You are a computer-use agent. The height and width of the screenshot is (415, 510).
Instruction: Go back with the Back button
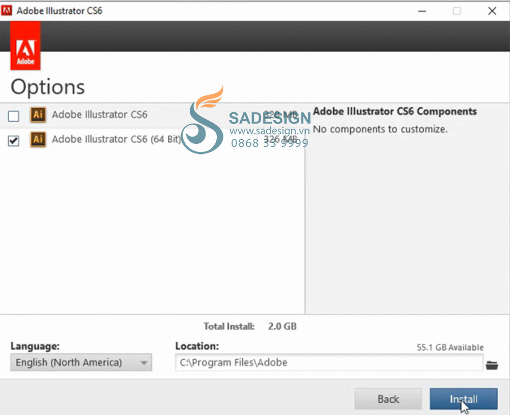point(388,399)
